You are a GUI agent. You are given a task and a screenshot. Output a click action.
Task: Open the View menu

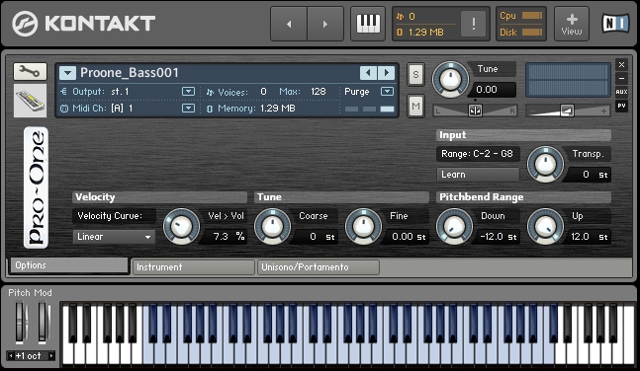572,24
